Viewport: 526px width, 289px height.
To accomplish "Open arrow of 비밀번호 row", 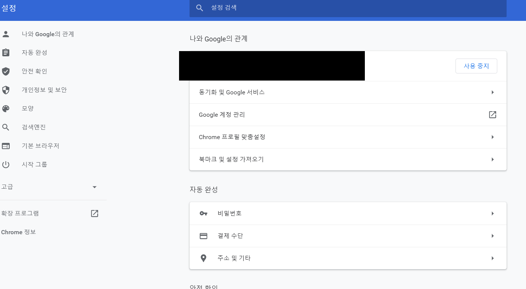I will pyautogui.click(x=492, y=213).
